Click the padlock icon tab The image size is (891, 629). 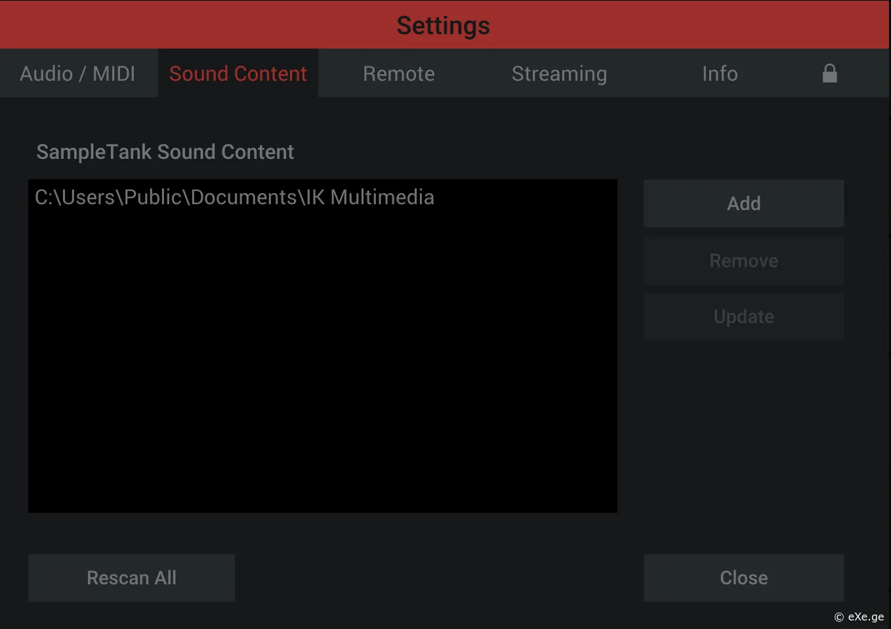(830, 74)
